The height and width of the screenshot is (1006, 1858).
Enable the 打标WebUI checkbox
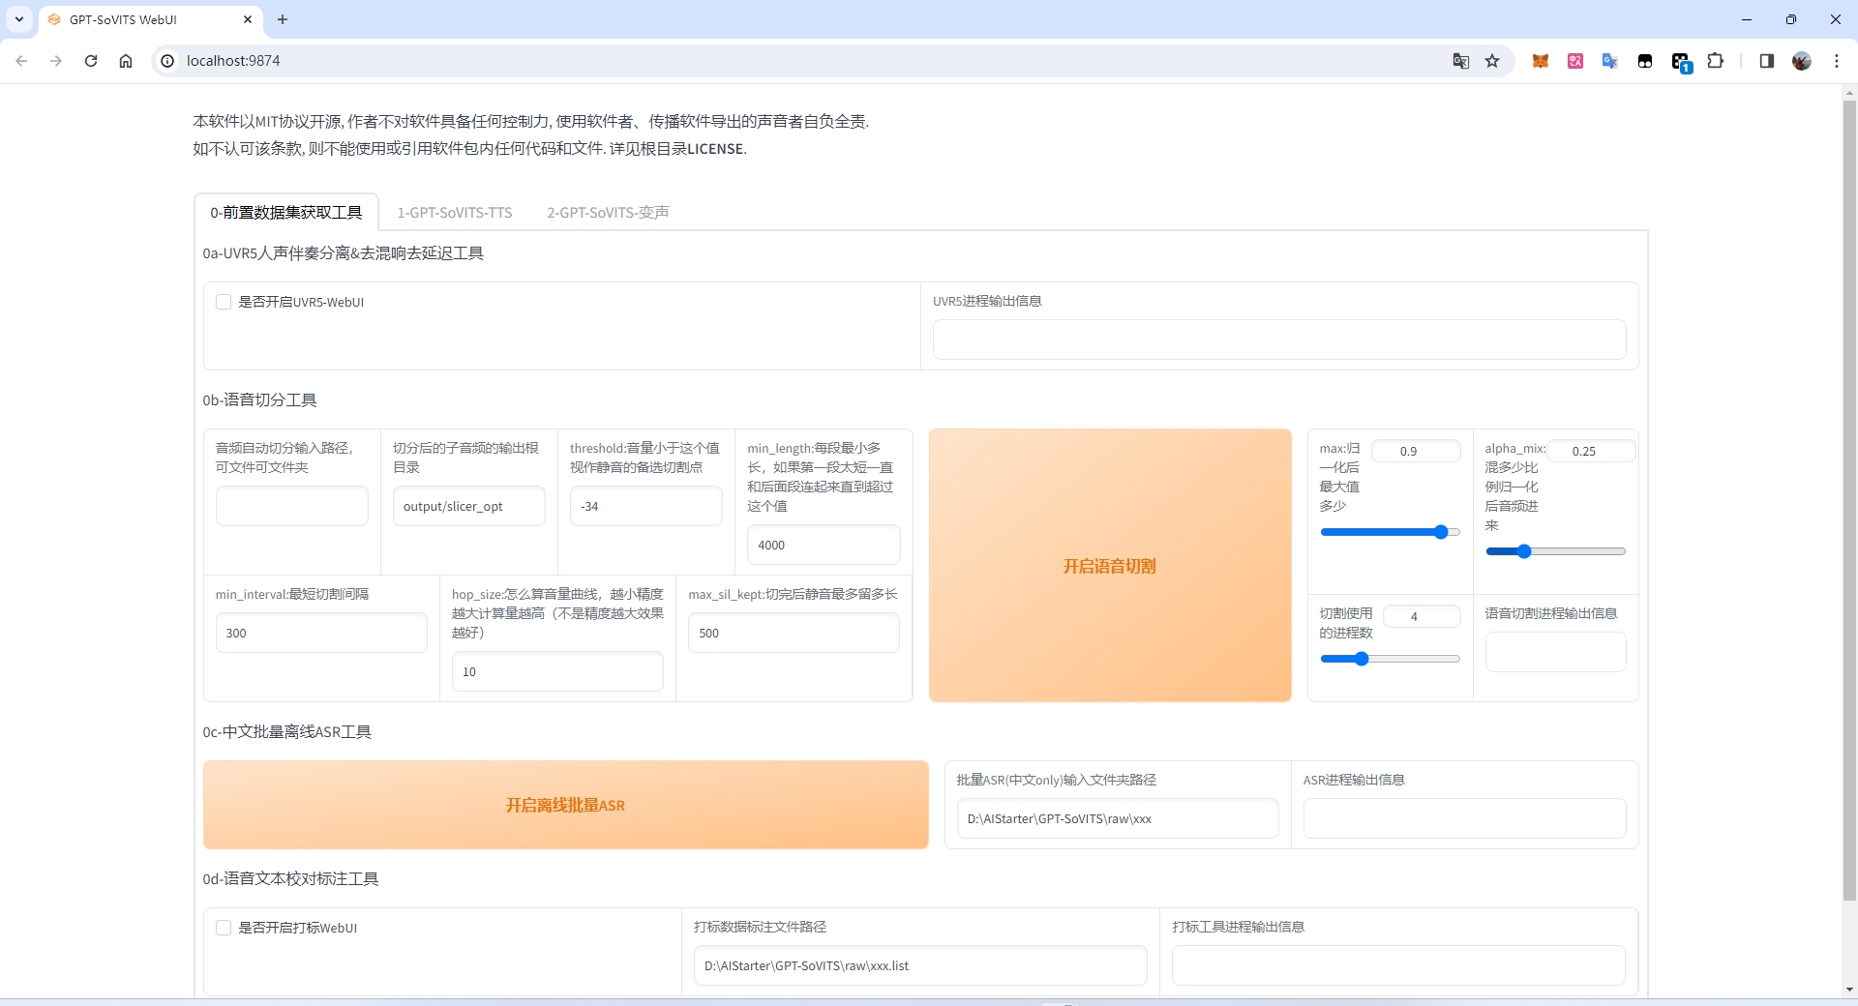coord(224,928)
